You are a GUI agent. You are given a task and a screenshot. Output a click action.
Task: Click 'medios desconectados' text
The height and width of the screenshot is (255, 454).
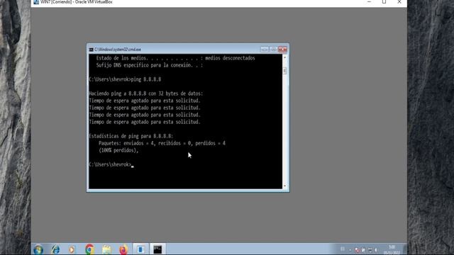(230, 58)
